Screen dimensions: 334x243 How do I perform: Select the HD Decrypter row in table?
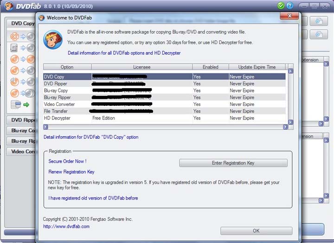point(164,118)
